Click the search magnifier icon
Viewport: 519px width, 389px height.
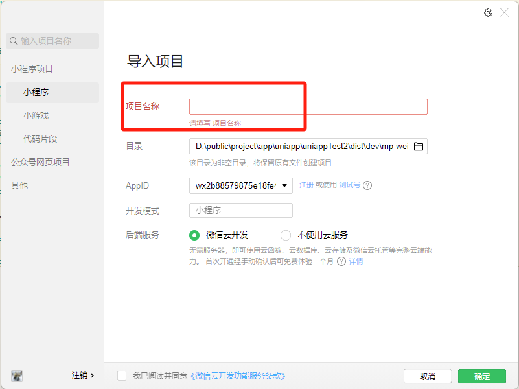click(x=14, y=41)
